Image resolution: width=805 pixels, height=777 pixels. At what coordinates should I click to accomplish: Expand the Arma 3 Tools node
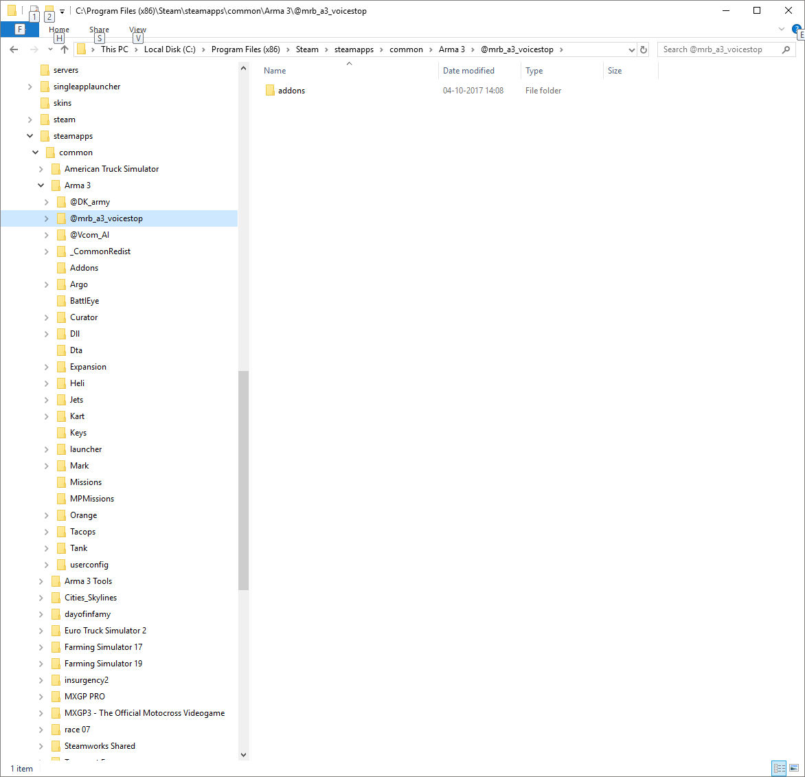click(41, 581)
